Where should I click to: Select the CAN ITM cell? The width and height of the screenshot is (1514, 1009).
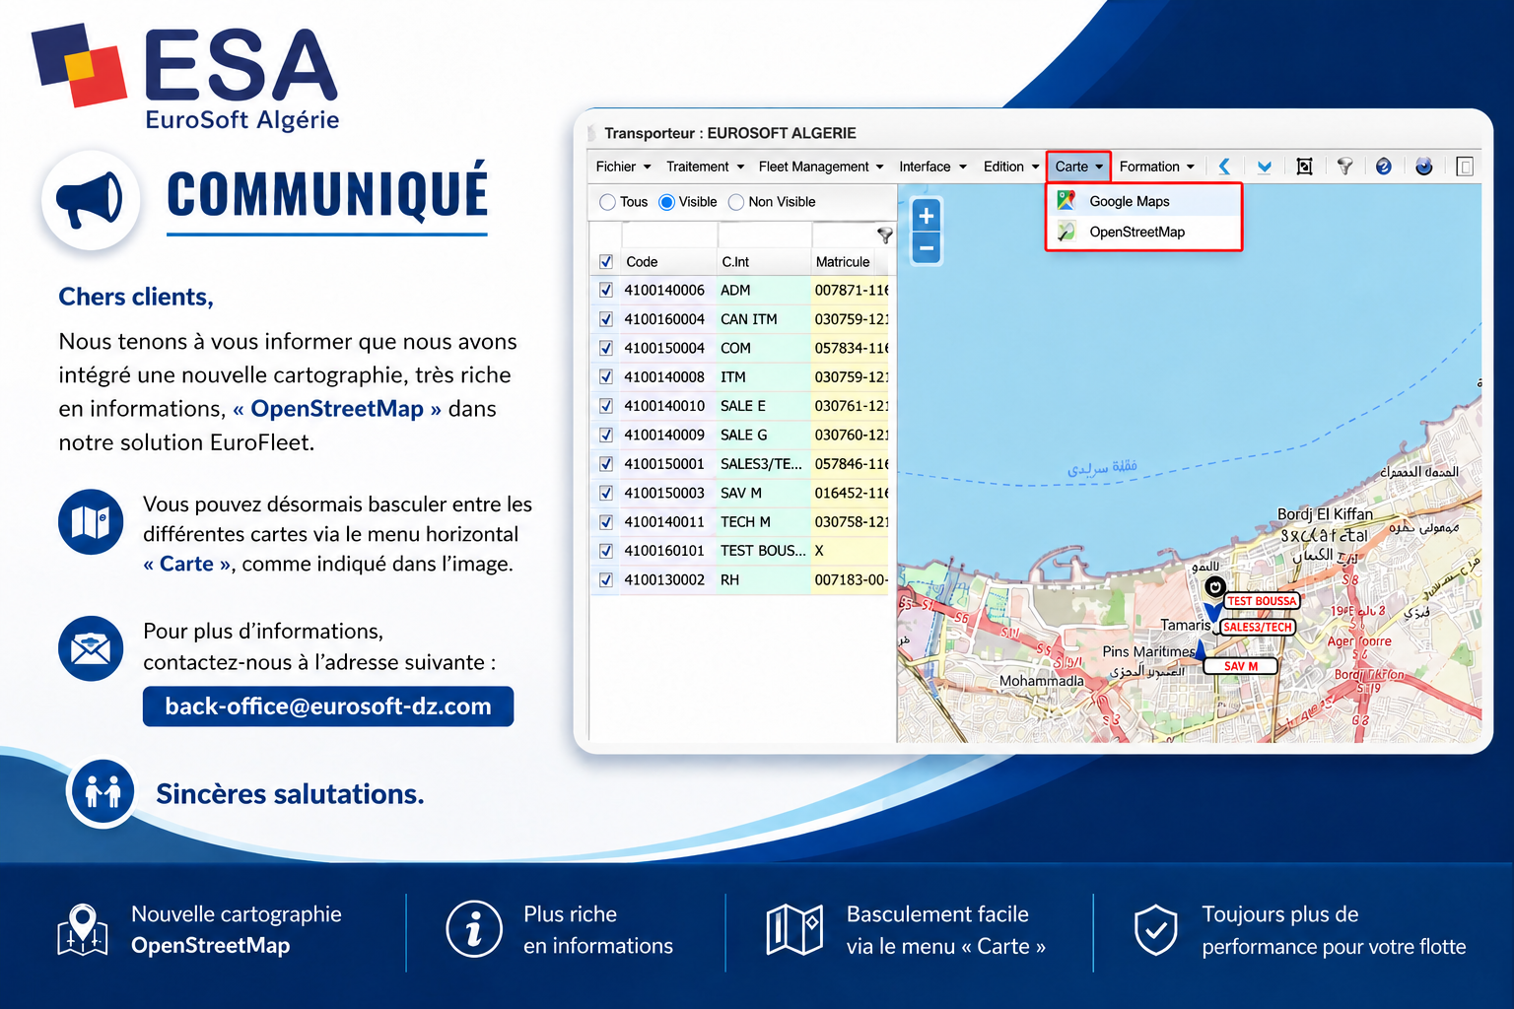click(x=763, y=319)
